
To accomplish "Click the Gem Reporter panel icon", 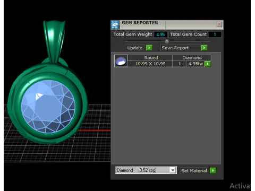I will pos(115,24).
